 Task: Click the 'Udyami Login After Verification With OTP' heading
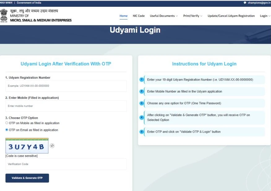pyautogui.click(x=66, y=64)
